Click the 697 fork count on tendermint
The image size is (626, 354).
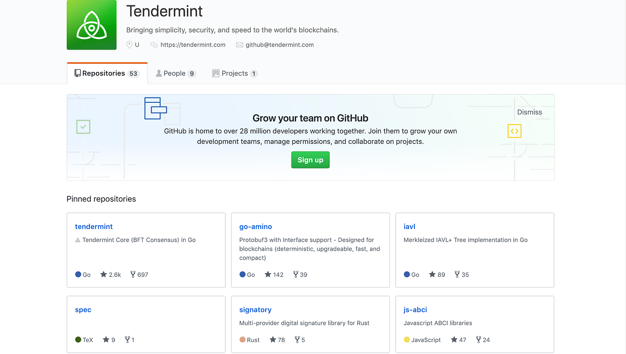click(x=143, y=274)
